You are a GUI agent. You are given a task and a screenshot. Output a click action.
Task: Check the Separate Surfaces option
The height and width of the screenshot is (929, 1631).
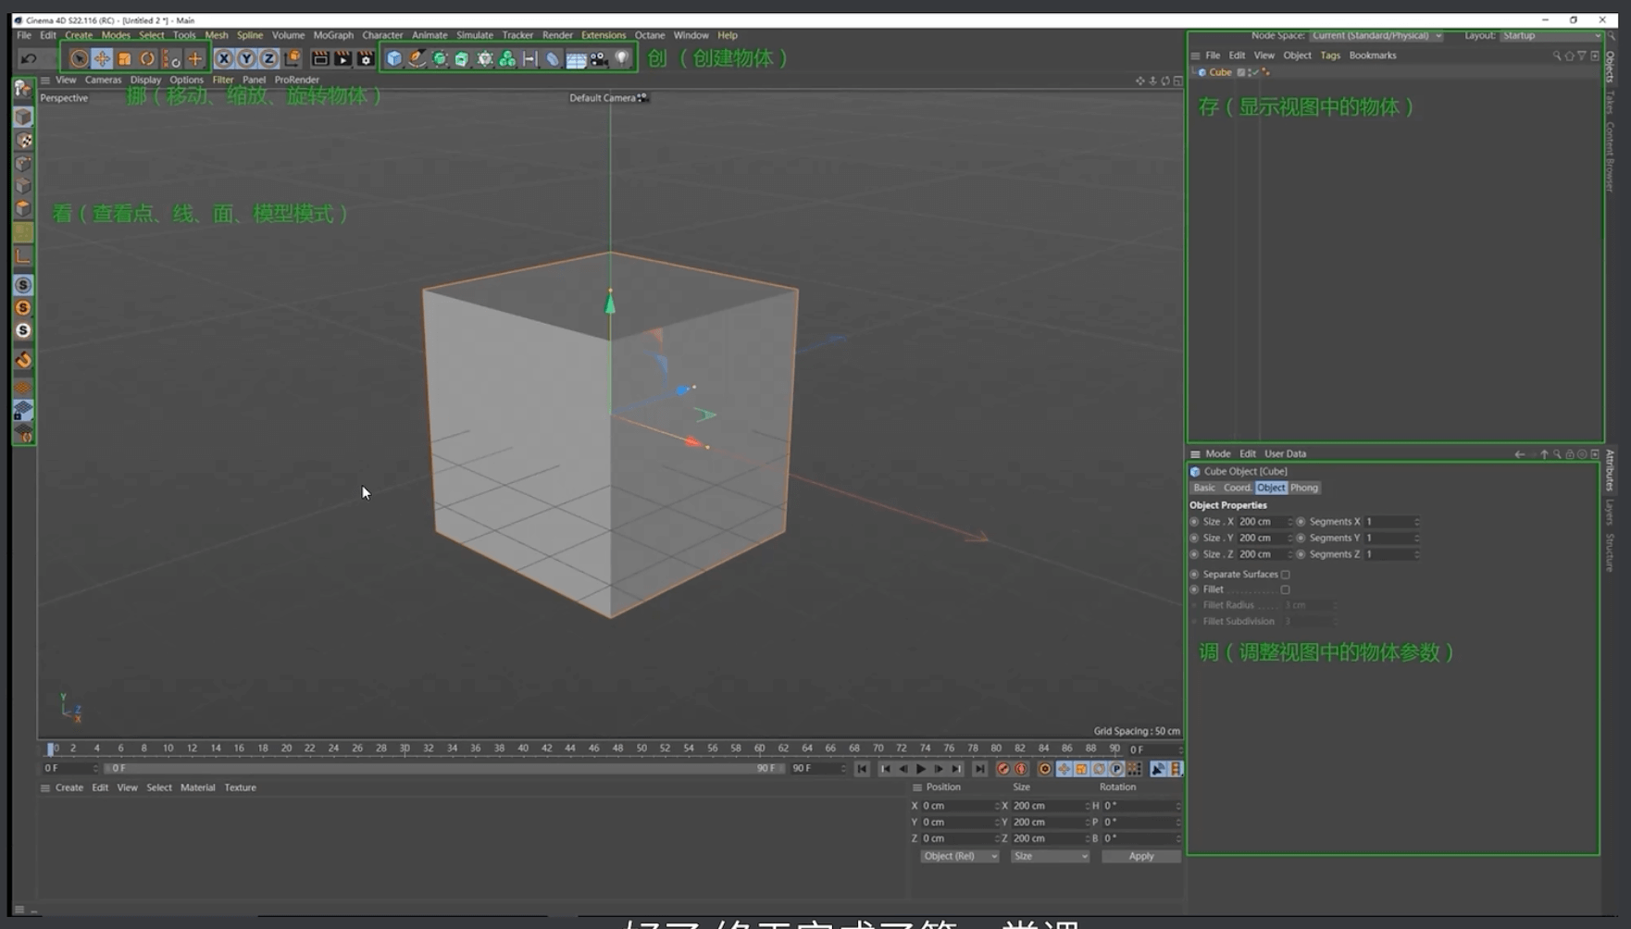[x=1285, y=575]
